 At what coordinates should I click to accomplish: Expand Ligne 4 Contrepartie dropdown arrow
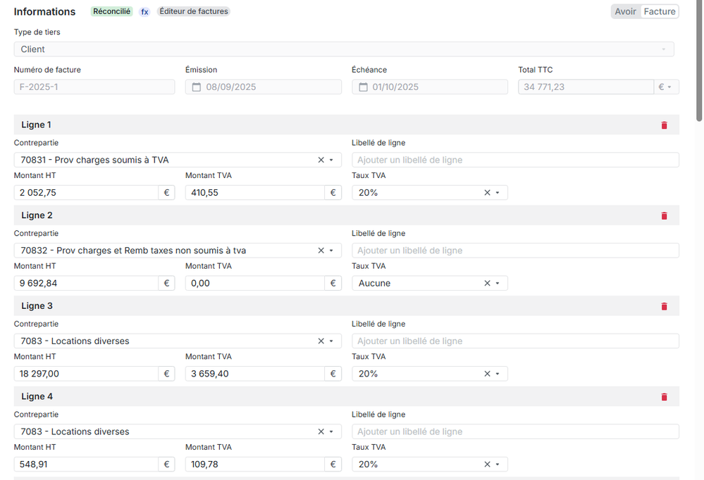(x=331, y=432)
